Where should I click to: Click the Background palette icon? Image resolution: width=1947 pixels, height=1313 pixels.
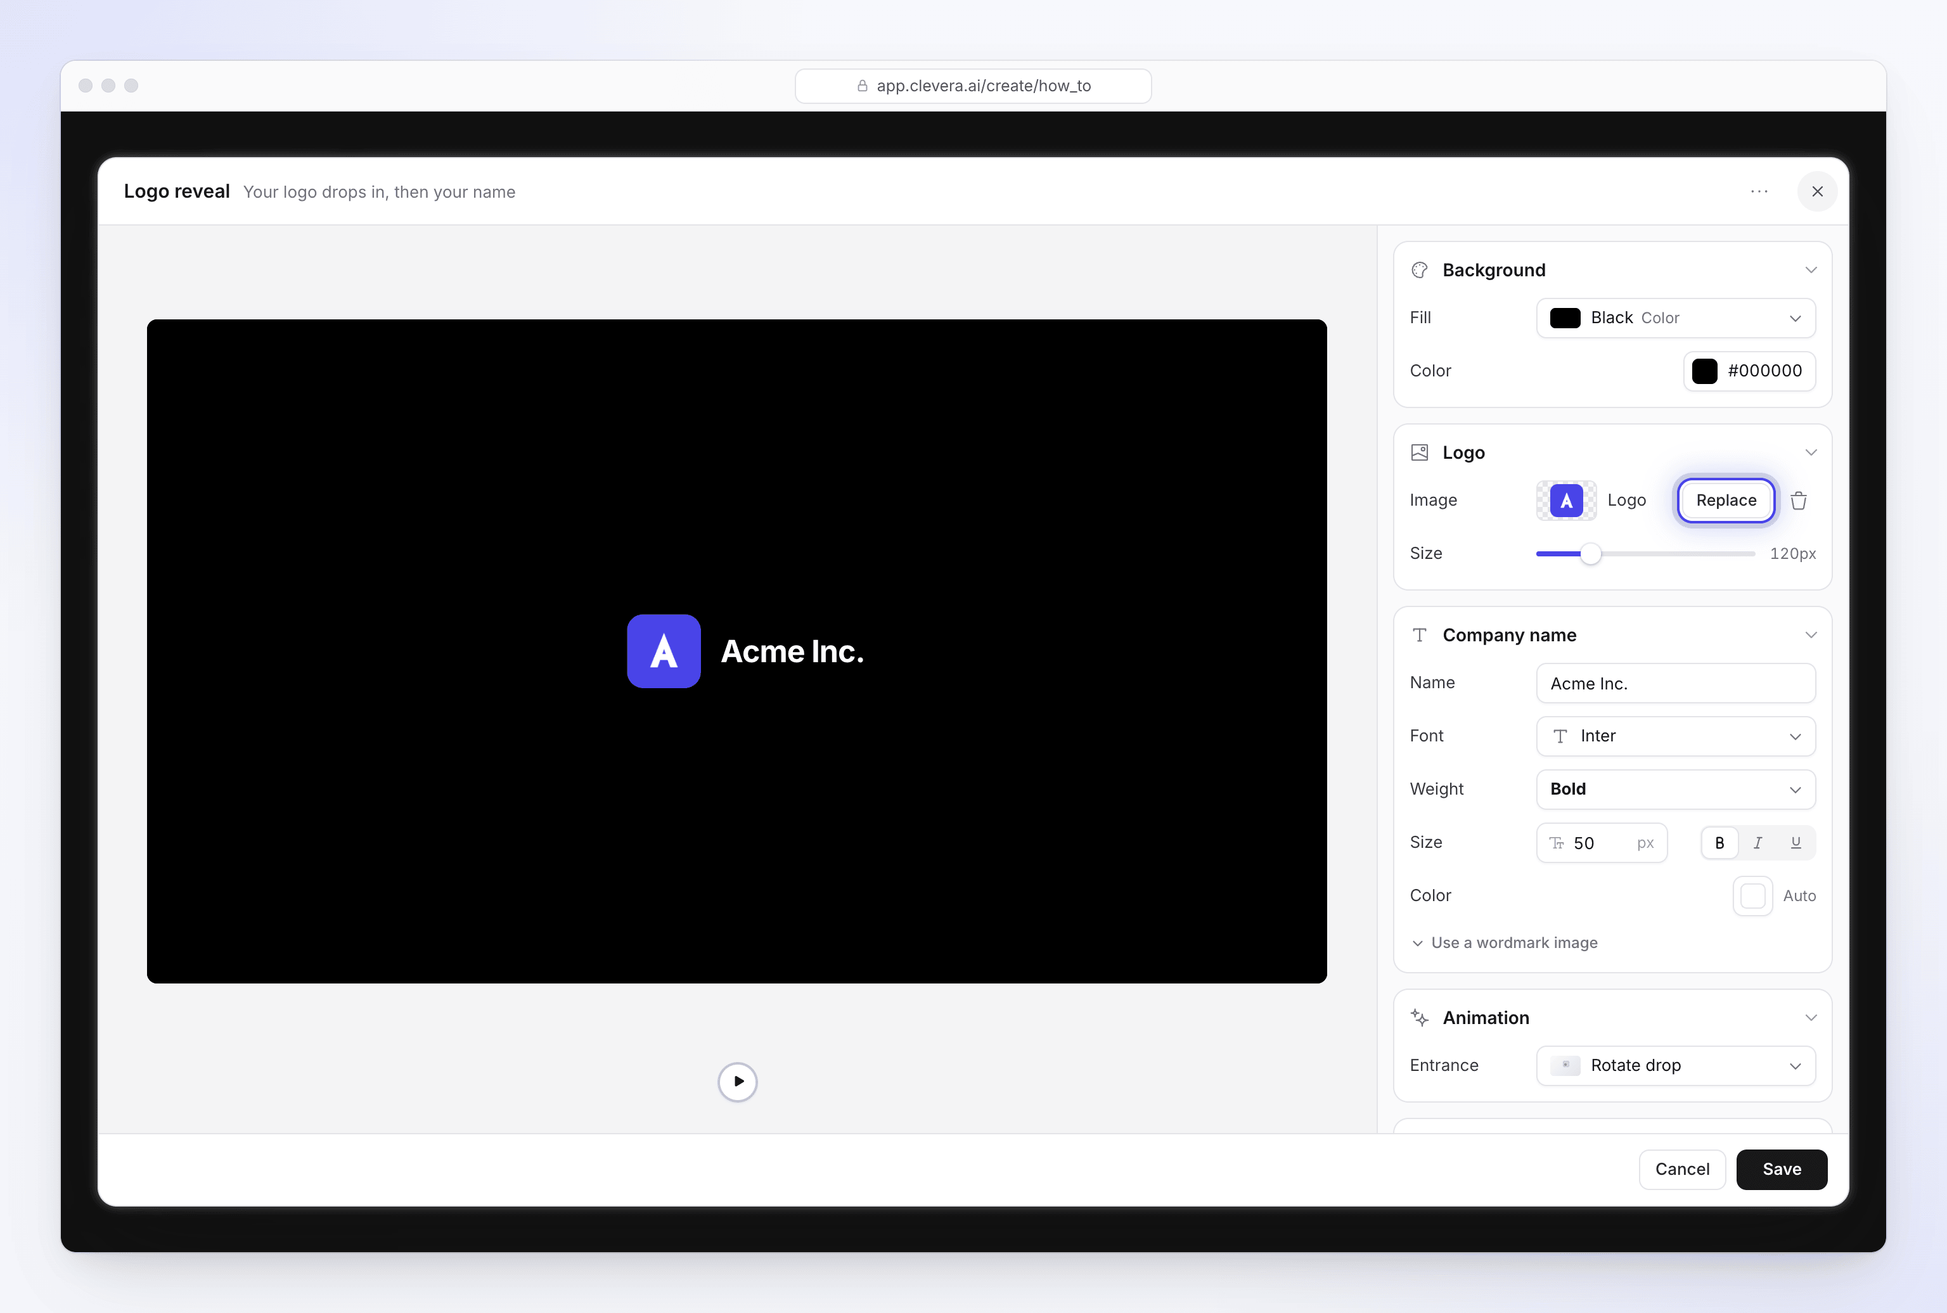coord(1420,271)
